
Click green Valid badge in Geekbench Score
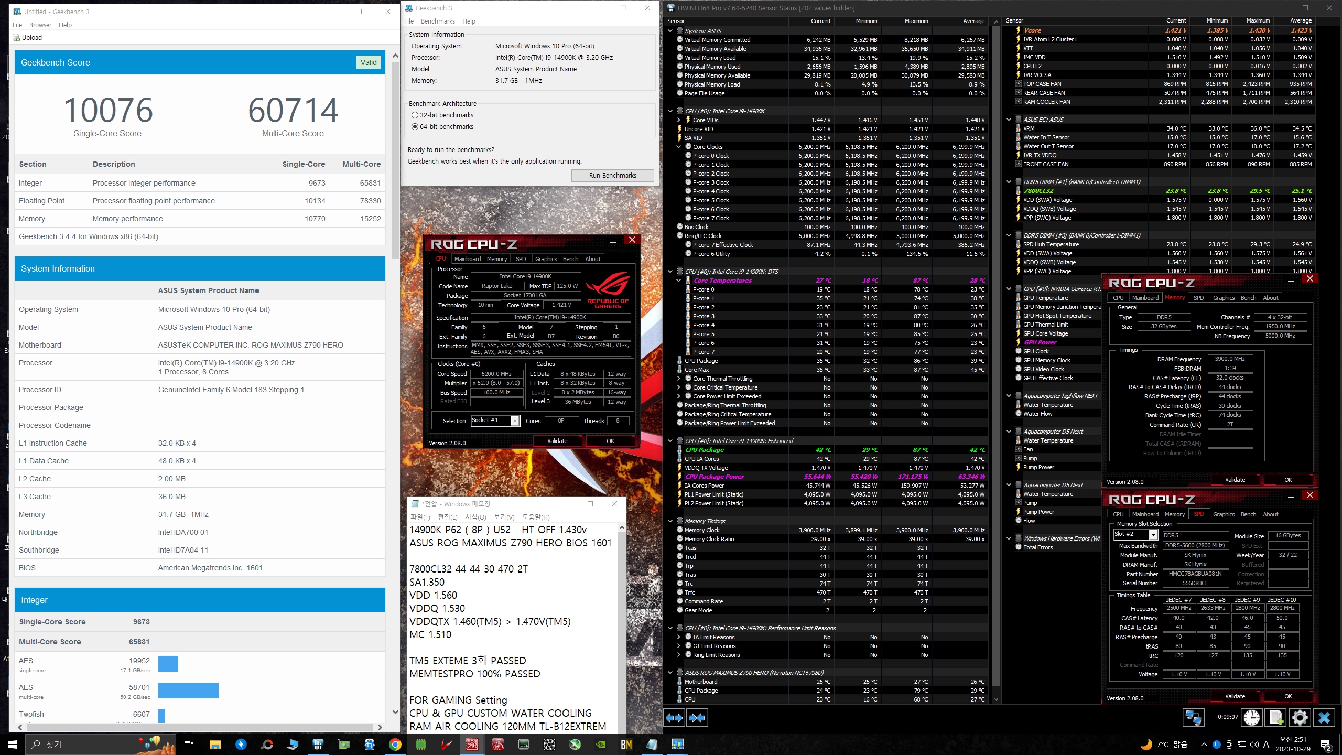(369, 62)
